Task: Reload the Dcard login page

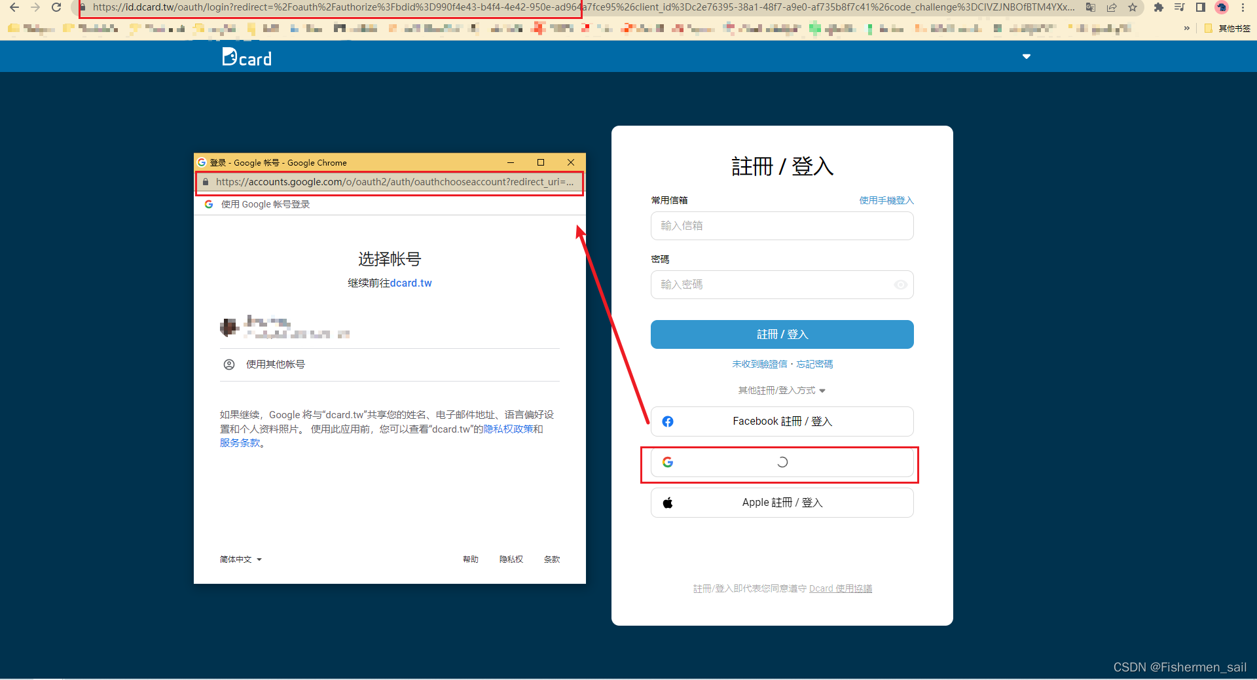Action: [56, 7]
